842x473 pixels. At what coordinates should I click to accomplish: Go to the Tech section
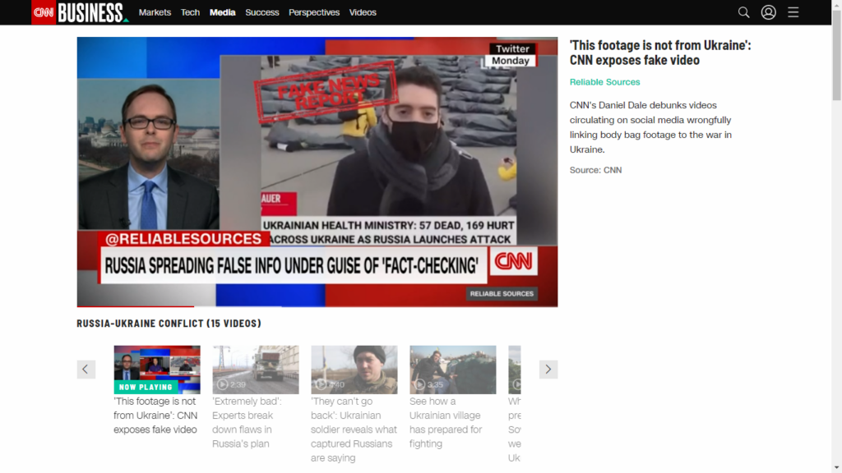[190, 12]
